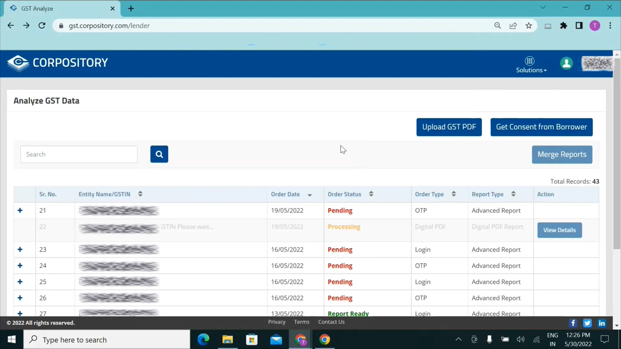621x349 pixels.
Task: Go back in browser history
Action: tap(11, 26)
